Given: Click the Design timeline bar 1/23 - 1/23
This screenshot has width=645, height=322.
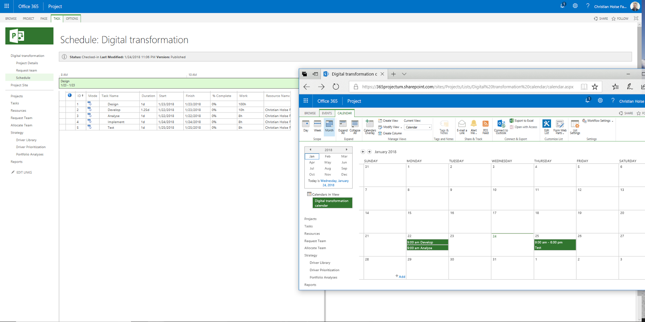Looking at the screenshot, I should (x=179, y=83).
